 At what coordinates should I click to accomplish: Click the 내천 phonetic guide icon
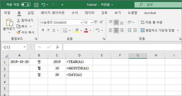(97, 30)
